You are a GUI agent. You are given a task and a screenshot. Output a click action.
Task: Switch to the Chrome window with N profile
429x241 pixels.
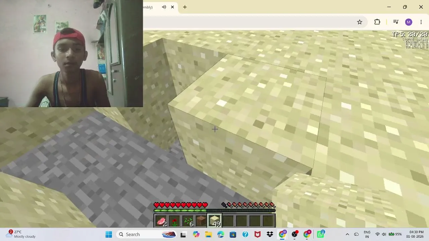307,234
